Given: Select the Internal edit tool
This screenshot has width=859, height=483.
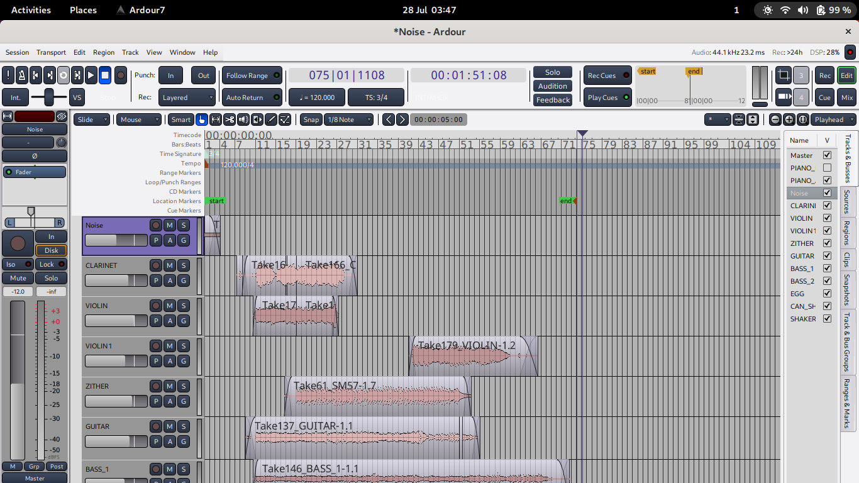Looking at the screenshot, I should coord(285,119).
